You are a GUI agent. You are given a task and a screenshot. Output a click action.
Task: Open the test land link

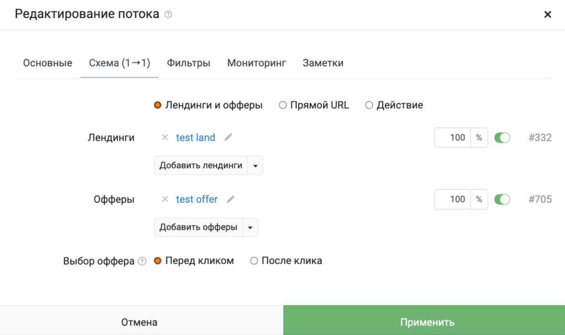click(195, 137)
